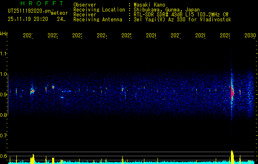Viewport: 258px width, 164px height.
Task: Click the 2030 time axis label
Action: (x=250, y=35)
